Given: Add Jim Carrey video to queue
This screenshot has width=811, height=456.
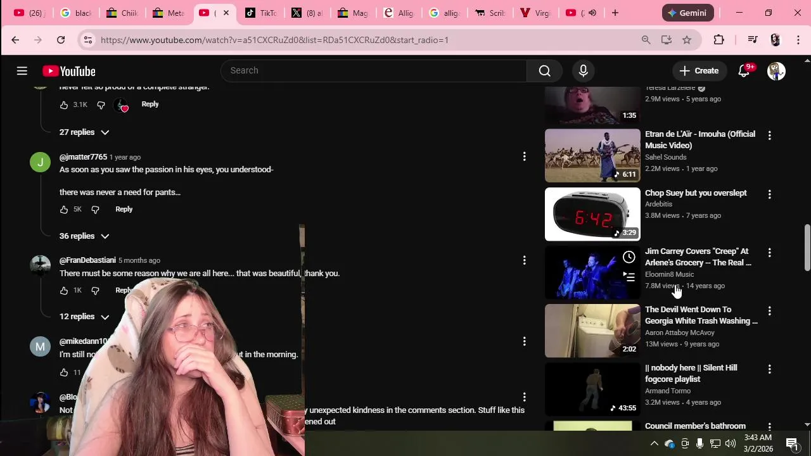Looking at the screenshot, I should coord(629,277).
